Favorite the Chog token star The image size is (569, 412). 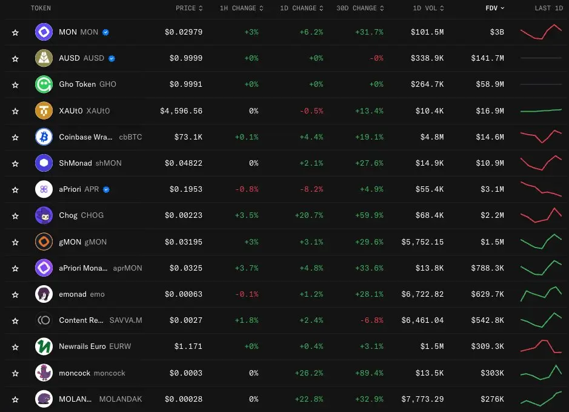pos(15,216)
